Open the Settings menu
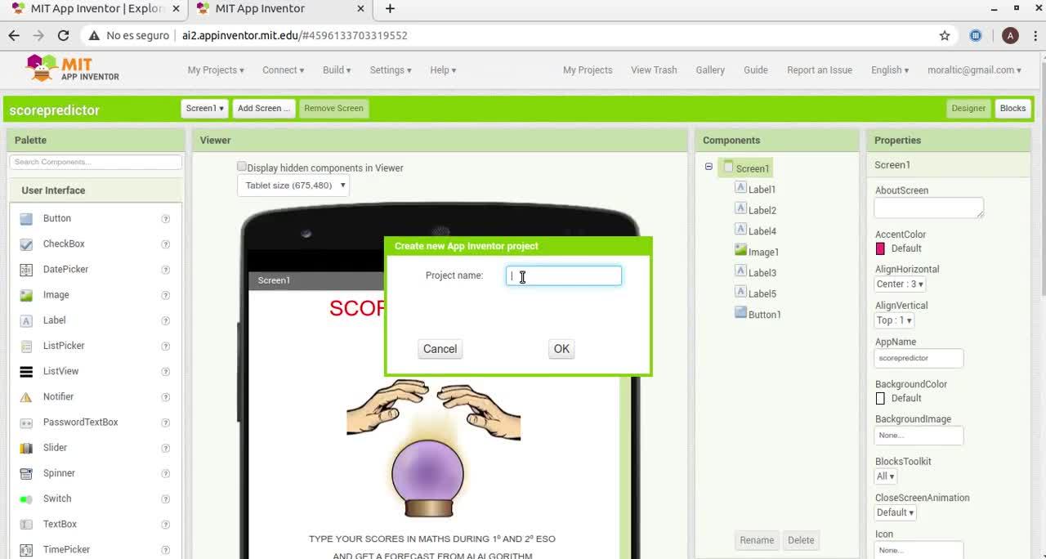Image resolution: width=1046 pixels, height=559 pixels. click(391, 70)
